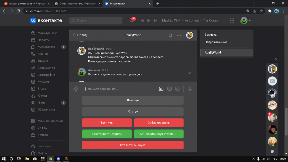Viewport: 288px width, 162px height.
Task: Open Chrome zoom magnifier icon
Action: pyautogui.click(x=248, y=11)
